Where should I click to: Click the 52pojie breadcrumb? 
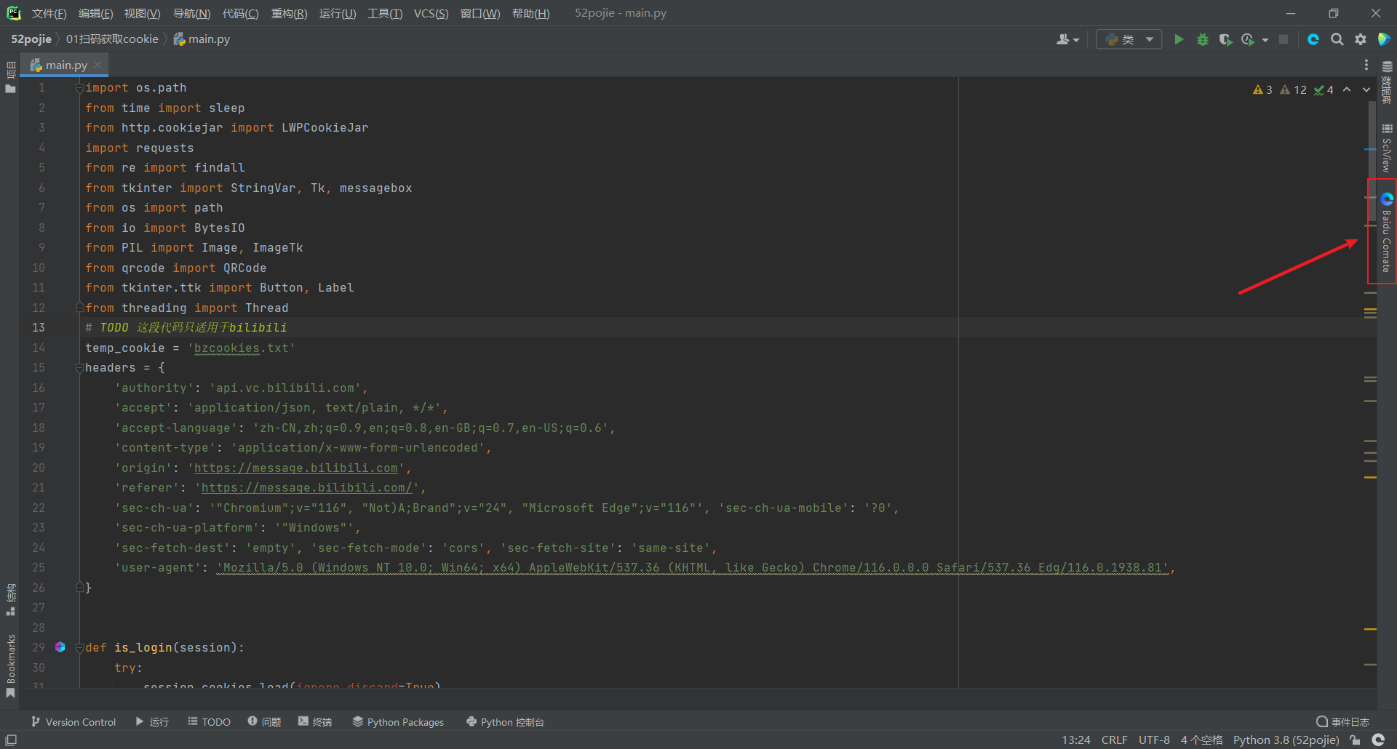(31, 39)
